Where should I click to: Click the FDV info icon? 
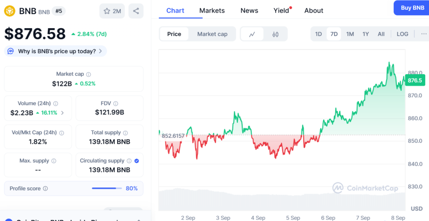click(116, 104)
